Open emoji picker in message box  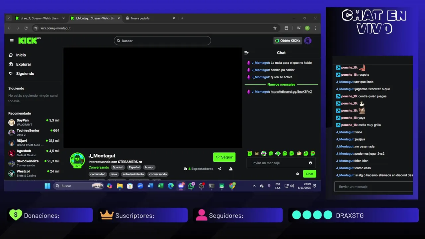(x=310, y=163)
